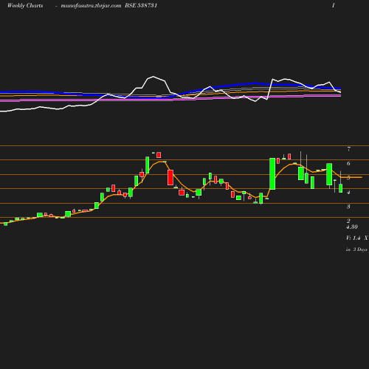Image resolution: width=369 pixels, height=369 pixels.
Task: Click the last price value '4.30'
Action: 352,227
